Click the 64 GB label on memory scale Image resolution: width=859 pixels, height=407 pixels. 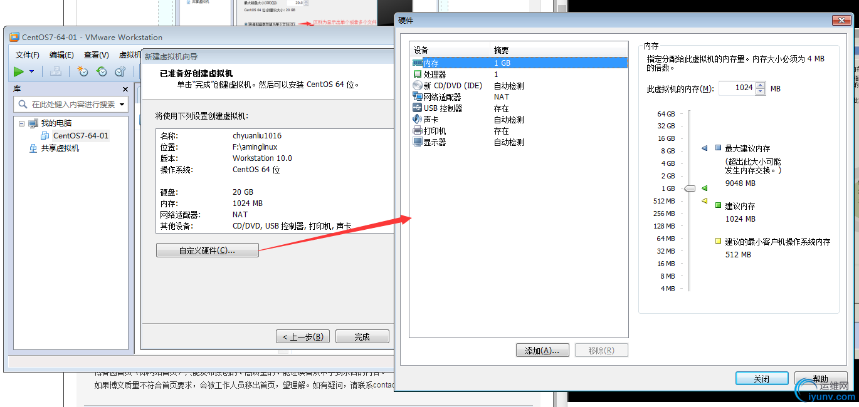[666, 114]
